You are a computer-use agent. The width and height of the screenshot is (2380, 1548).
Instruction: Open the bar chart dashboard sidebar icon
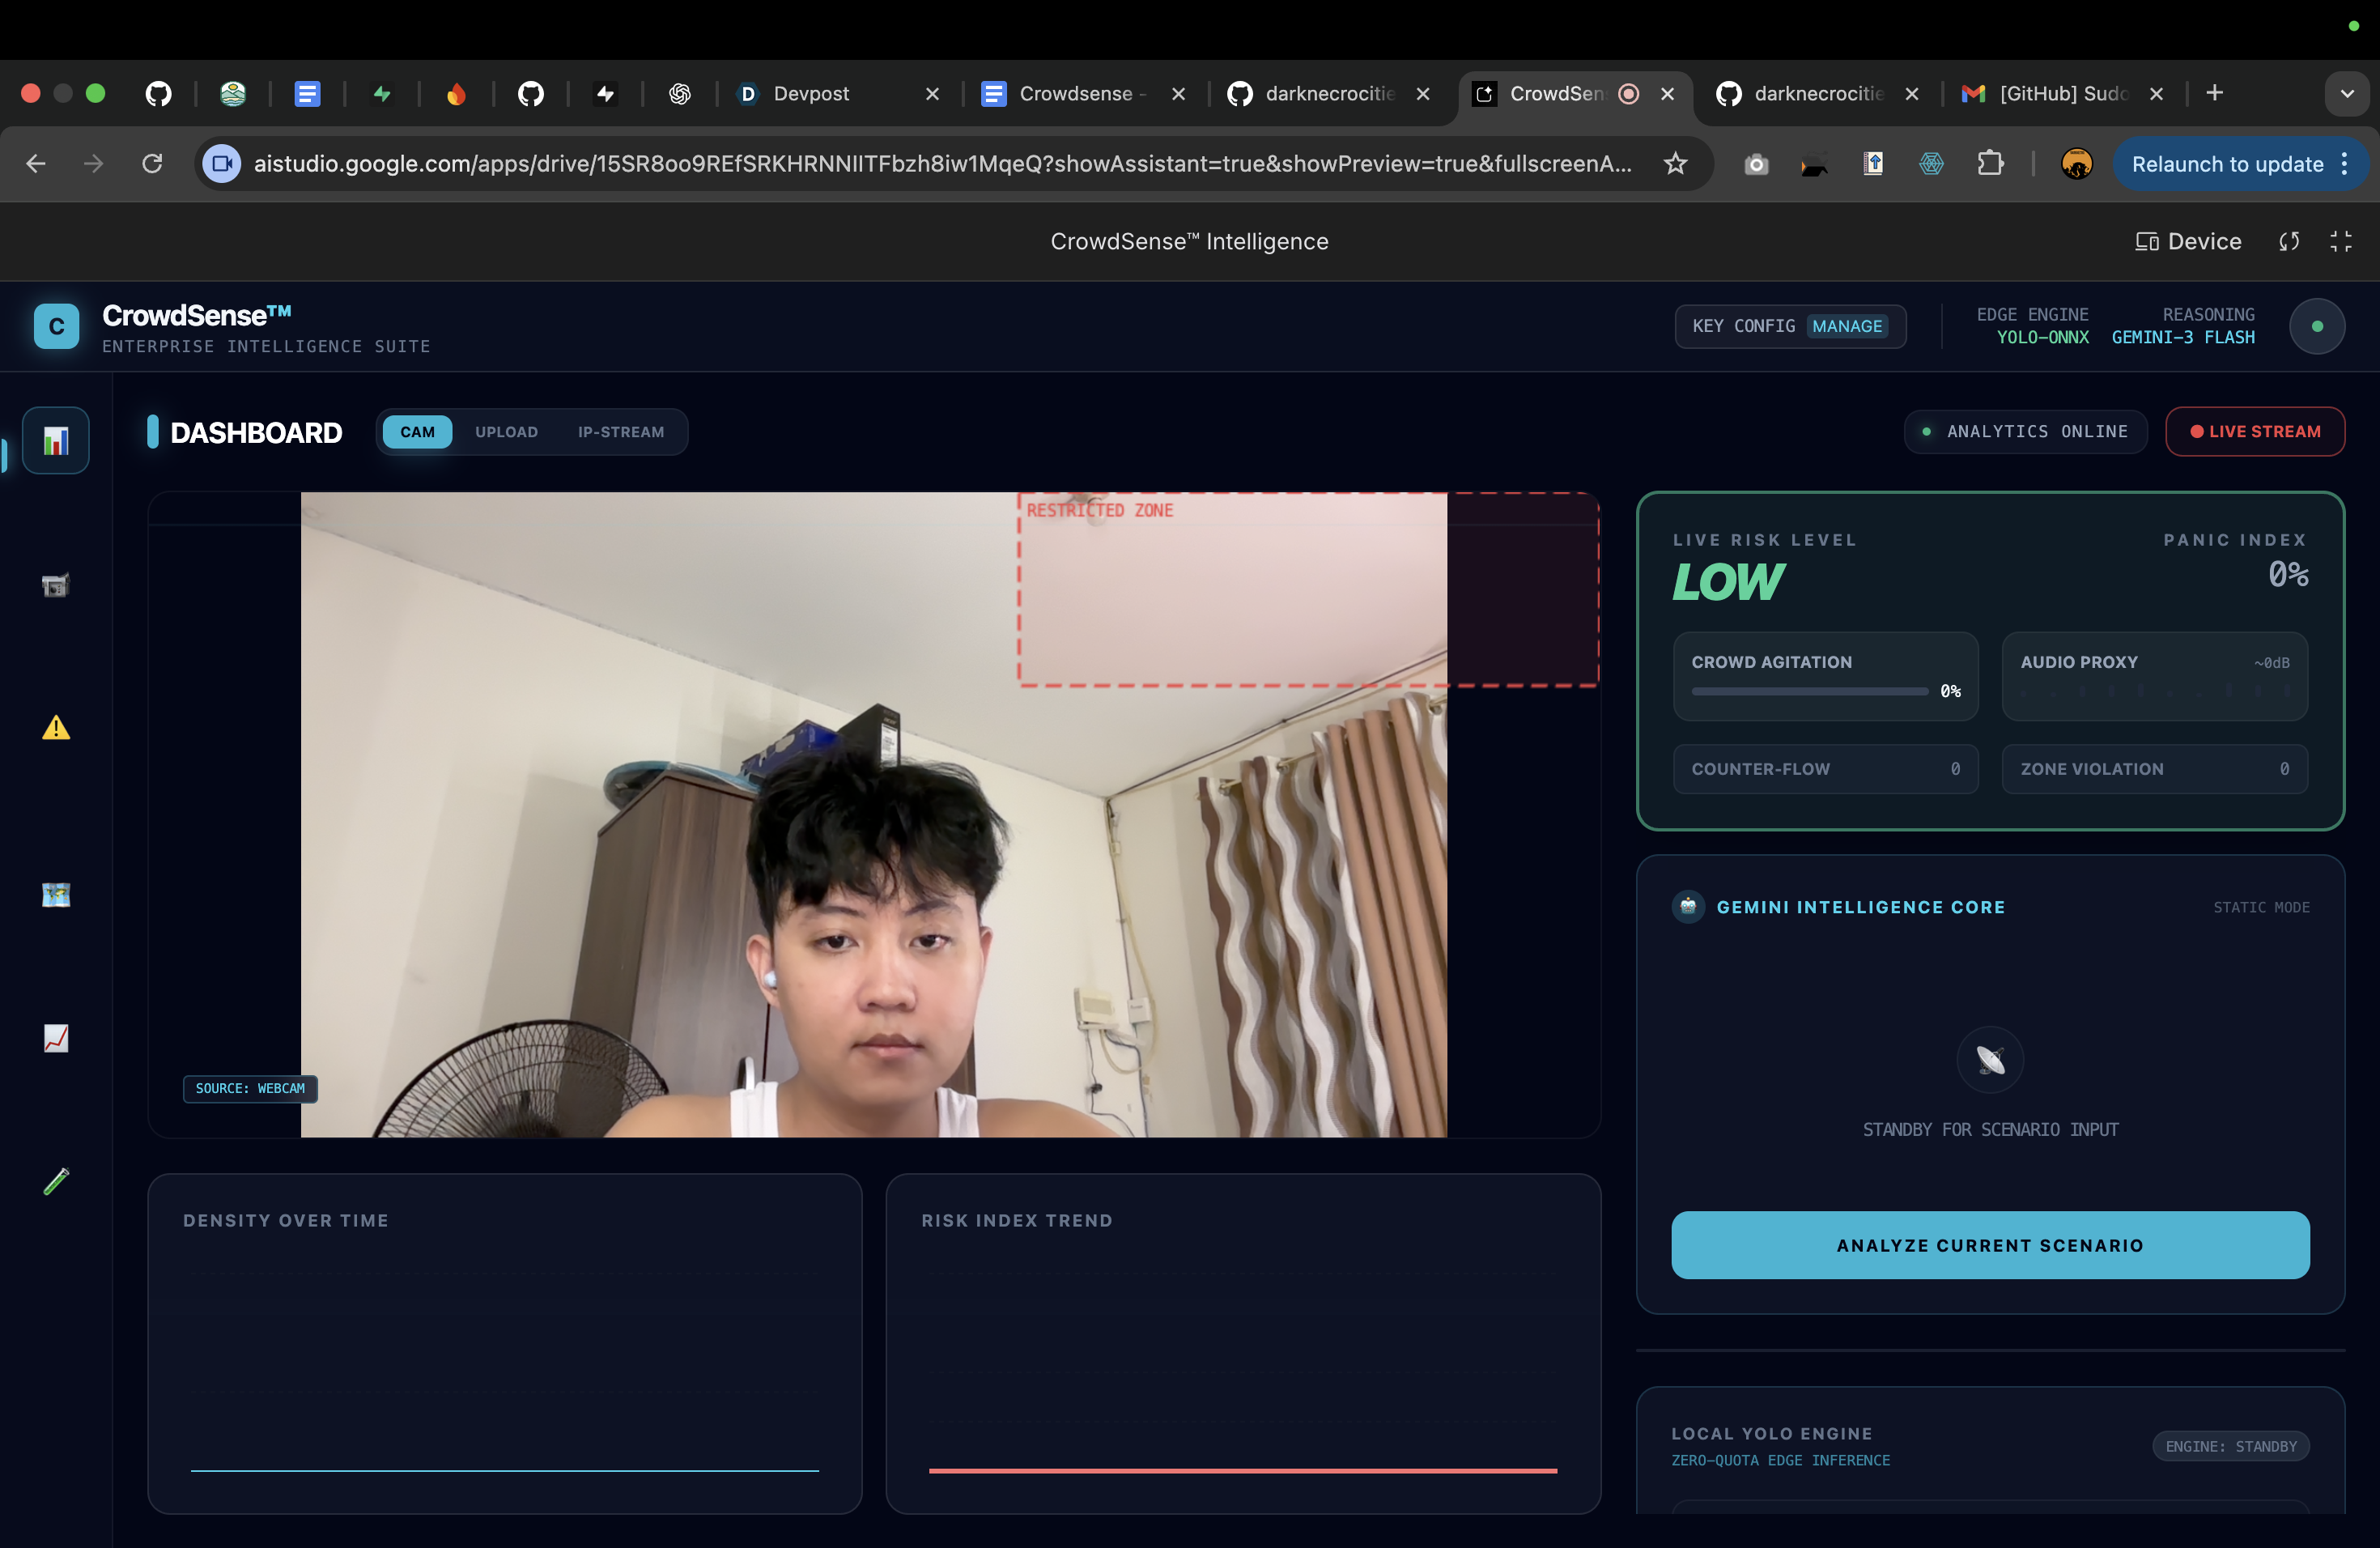[x=56, y=441]
